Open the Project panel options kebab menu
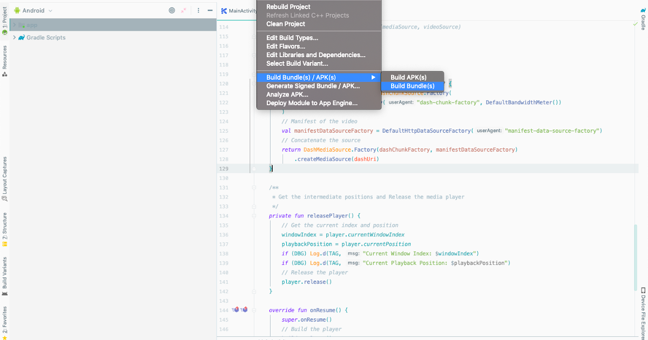Viewport: 648px width, 340px height. pyautogui.click(x=198, y=11)
